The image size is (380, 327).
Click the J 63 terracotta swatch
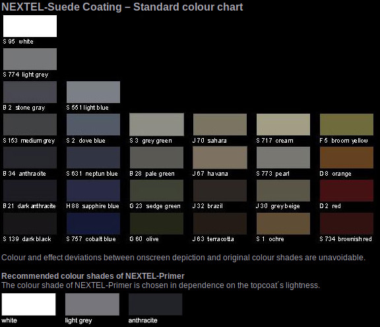click(220, 223)
